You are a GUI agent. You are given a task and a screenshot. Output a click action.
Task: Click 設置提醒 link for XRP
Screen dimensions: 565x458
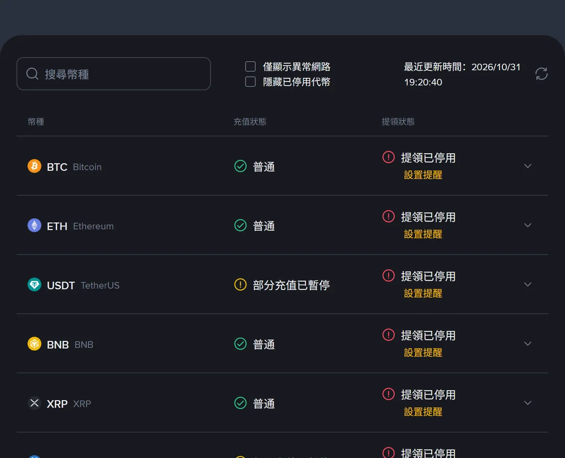pyautogui.click(x=423, y=412)
